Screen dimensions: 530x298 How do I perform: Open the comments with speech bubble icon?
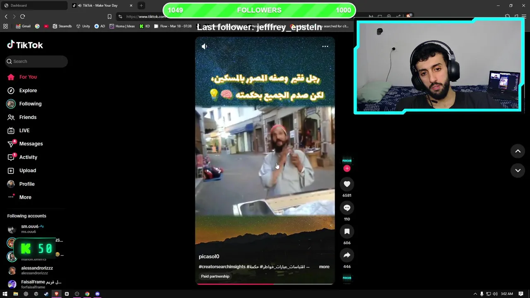pyautogui.click(x=347, y=208)
